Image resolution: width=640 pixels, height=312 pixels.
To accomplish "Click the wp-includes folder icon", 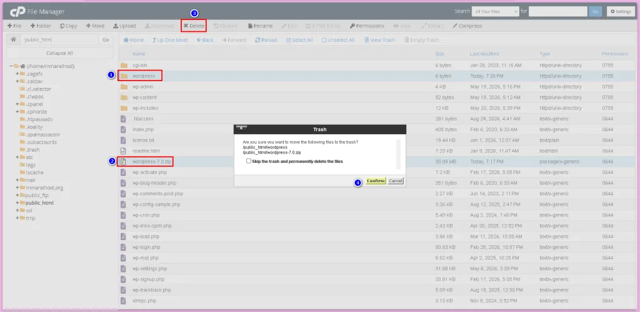I will [x=124, y=108].
